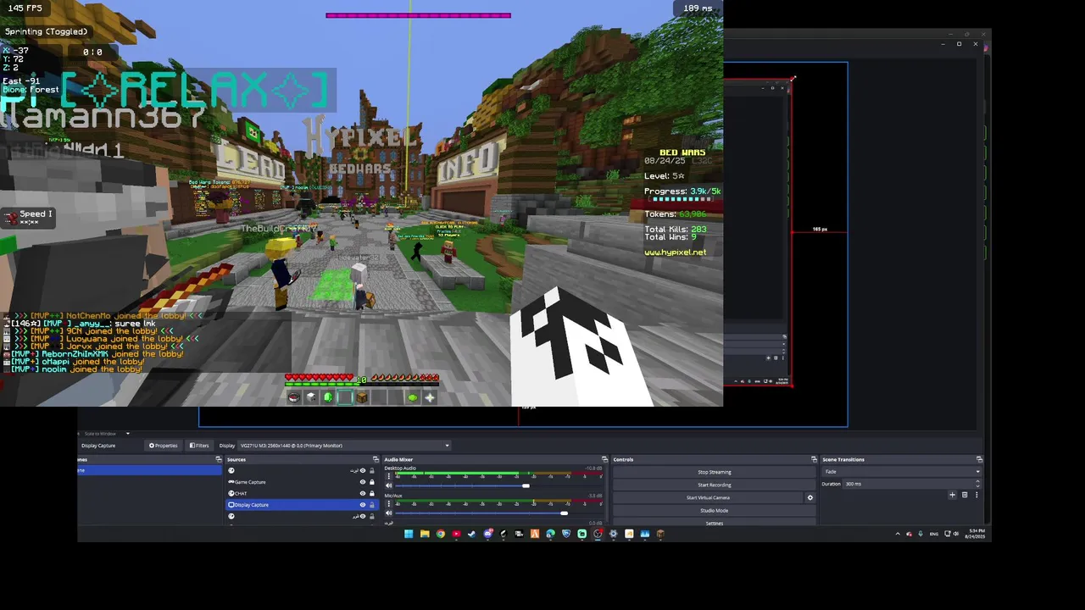Open the Fade transition dropdown

(901, 472)
